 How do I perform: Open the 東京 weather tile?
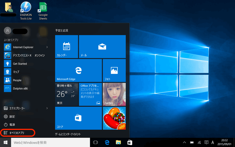pyautogui.click(x=66, y=94)
